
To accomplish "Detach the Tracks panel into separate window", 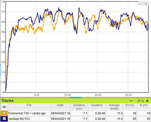I will (139, 101).
